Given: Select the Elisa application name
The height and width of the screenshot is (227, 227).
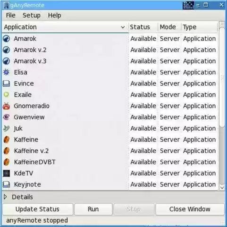Looking at the screenshot, I should coord(20,72).
